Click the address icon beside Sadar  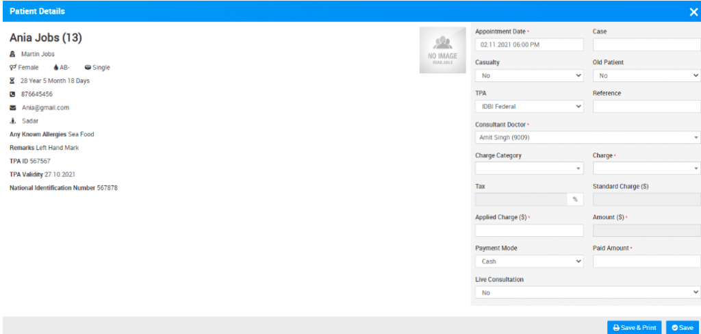coord(12,120)
